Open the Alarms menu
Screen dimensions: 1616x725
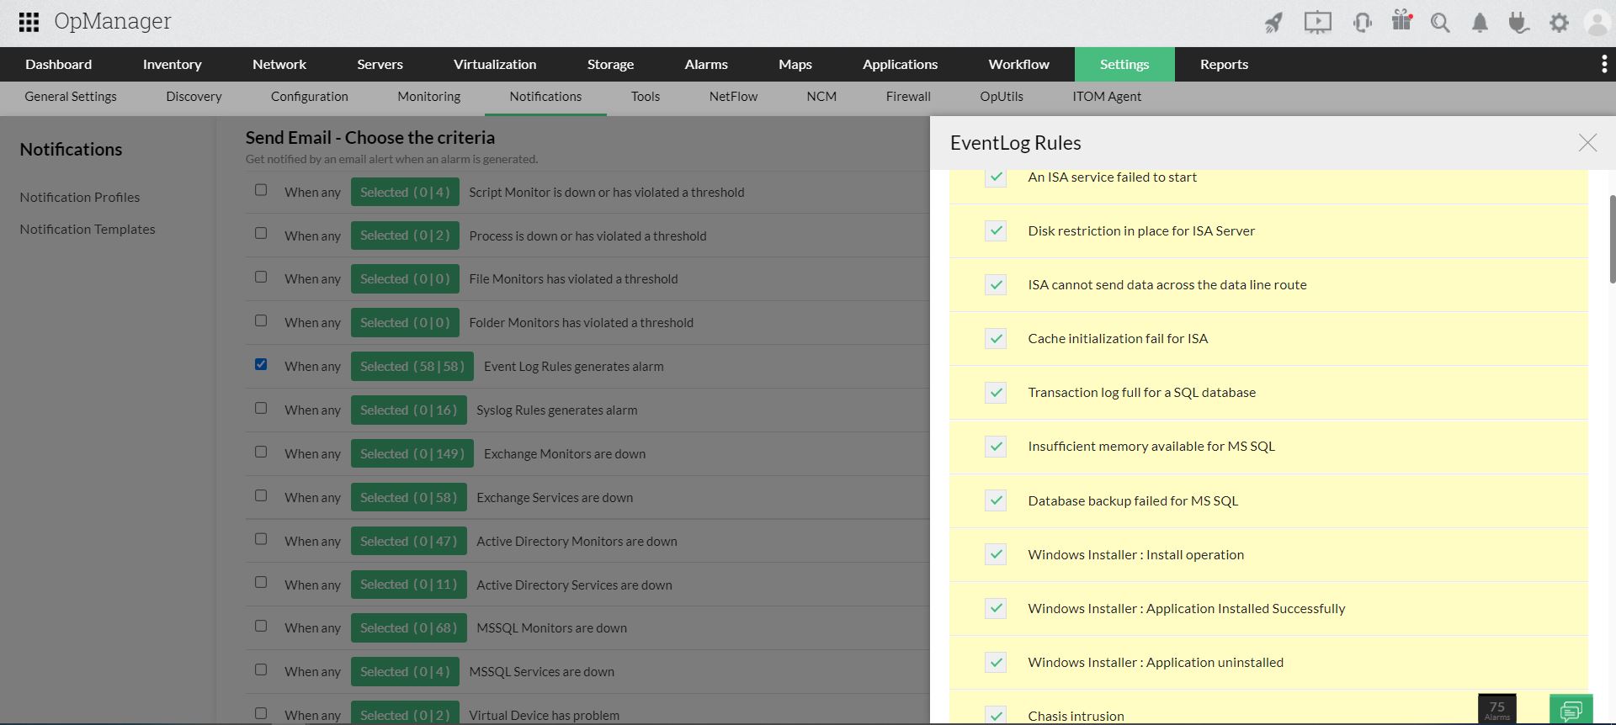pos(706,64)
